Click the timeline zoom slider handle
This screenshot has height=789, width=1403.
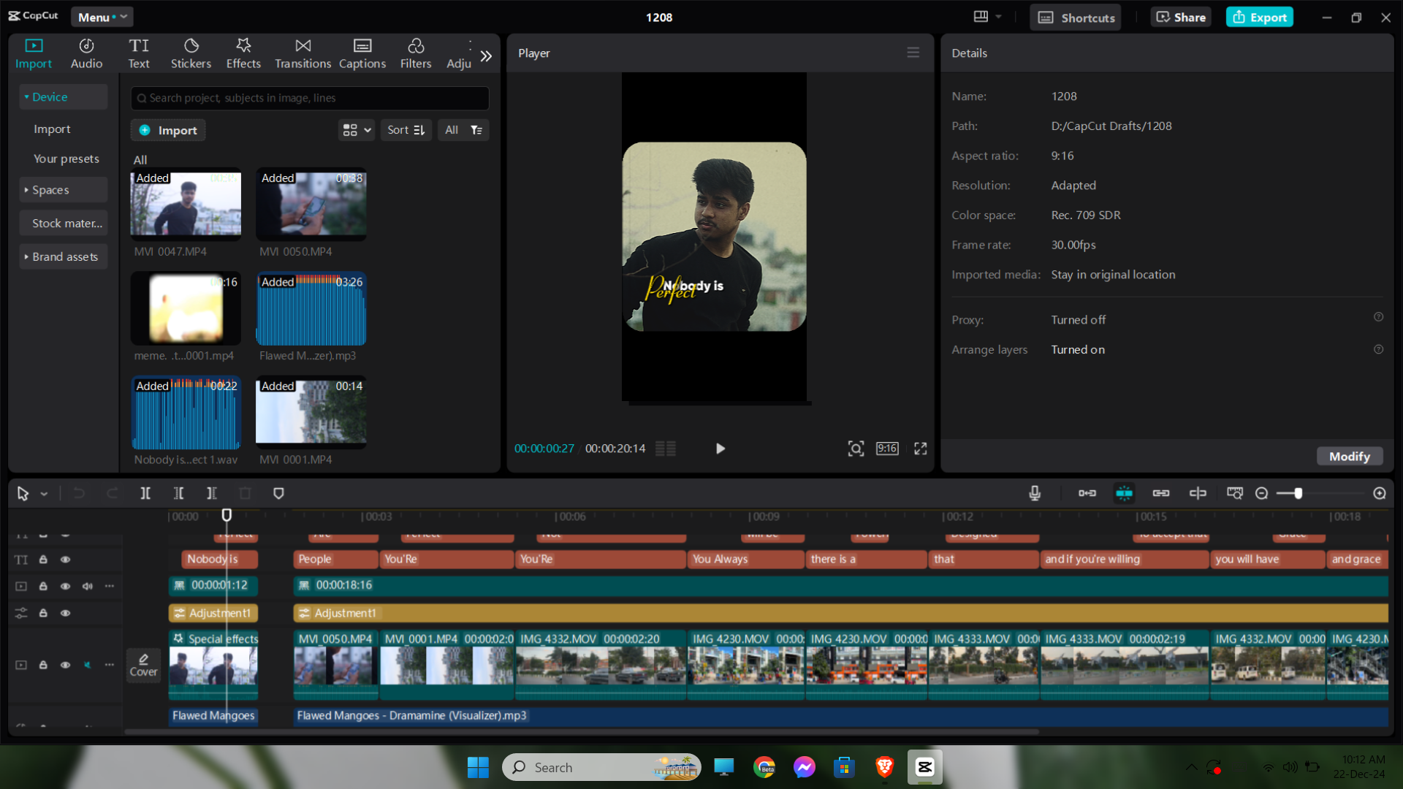[x=1299, y=494]
